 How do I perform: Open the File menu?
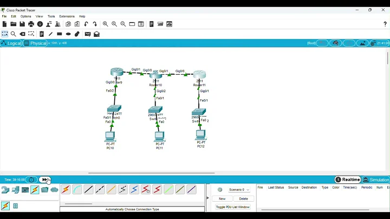4,16
